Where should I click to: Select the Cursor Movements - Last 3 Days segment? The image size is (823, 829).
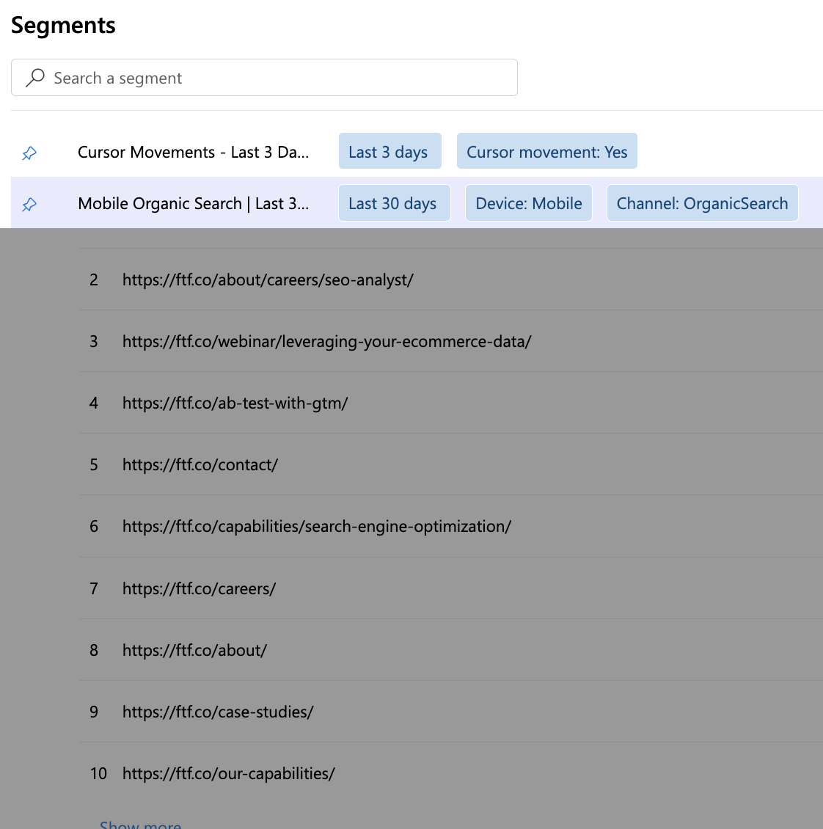[x=193, y=153]
